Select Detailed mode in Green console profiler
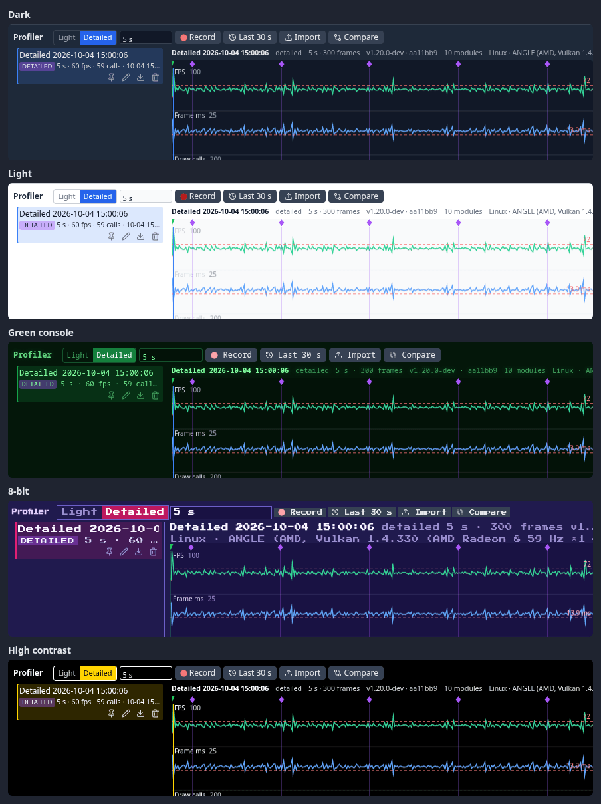 [114, 355]
